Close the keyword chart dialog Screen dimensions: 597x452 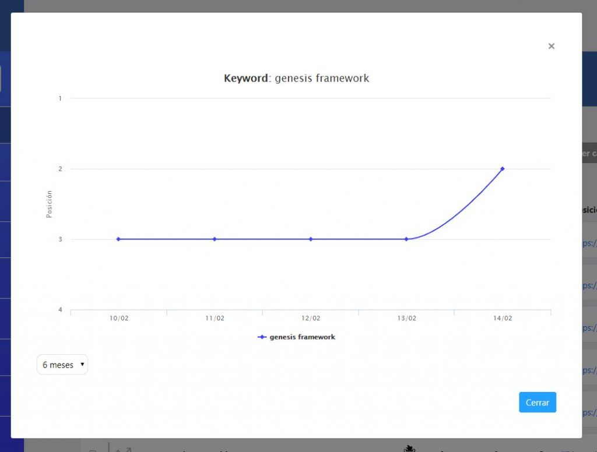552,46
